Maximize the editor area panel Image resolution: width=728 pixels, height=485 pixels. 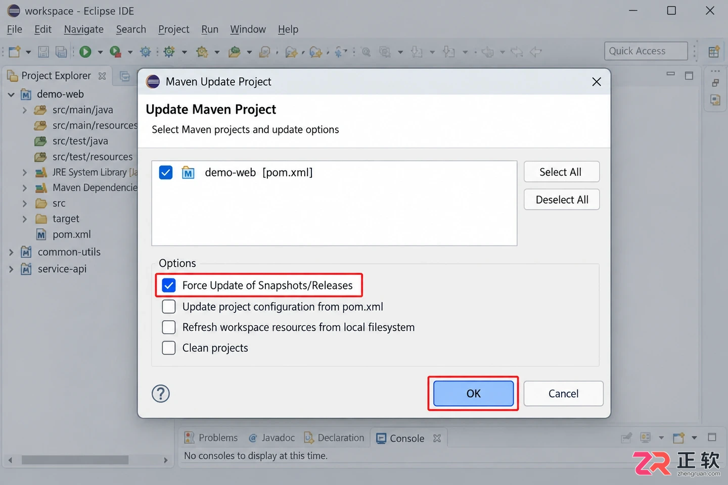(689, 75)
